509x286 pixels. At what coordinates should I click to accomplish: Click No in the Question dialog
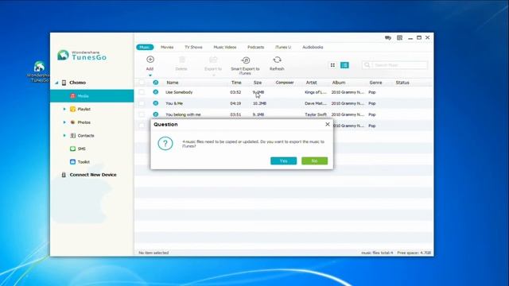click(315, 160)
